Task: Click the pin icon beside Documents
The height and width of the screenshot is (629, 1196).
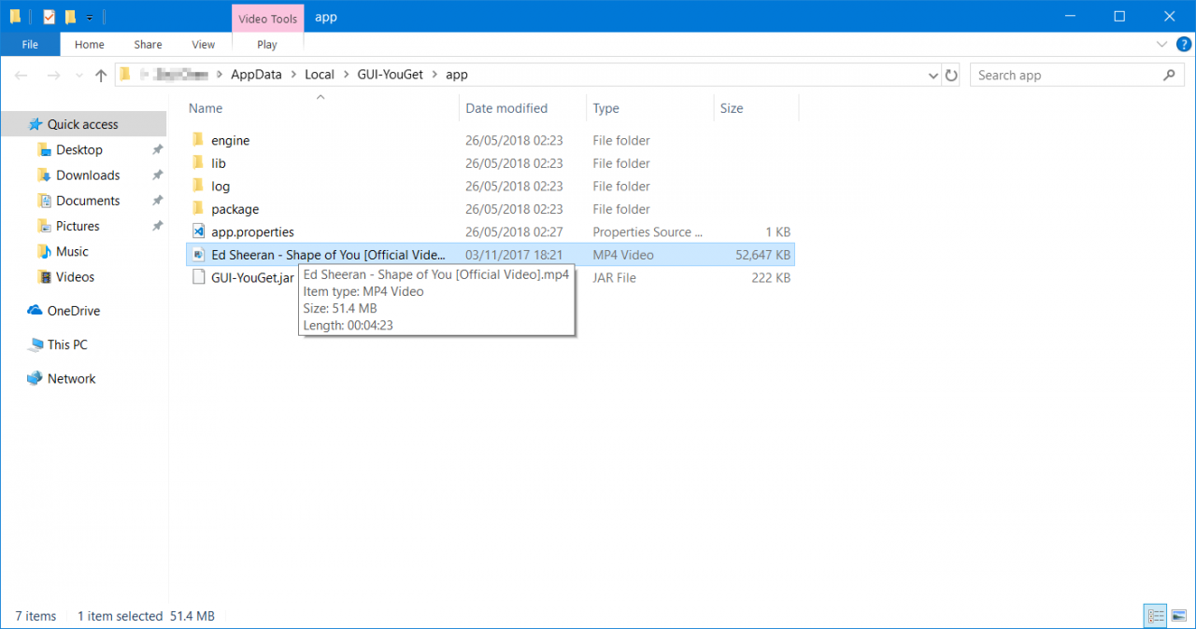Action: pyautogui.click(x=157, y=201)
